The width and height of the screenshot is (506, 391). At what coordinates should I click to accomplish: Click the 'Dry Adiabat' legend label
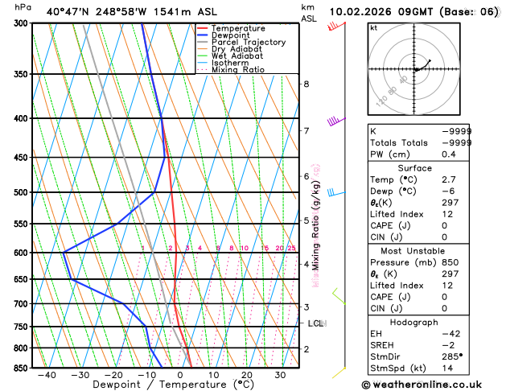point(237,49)
